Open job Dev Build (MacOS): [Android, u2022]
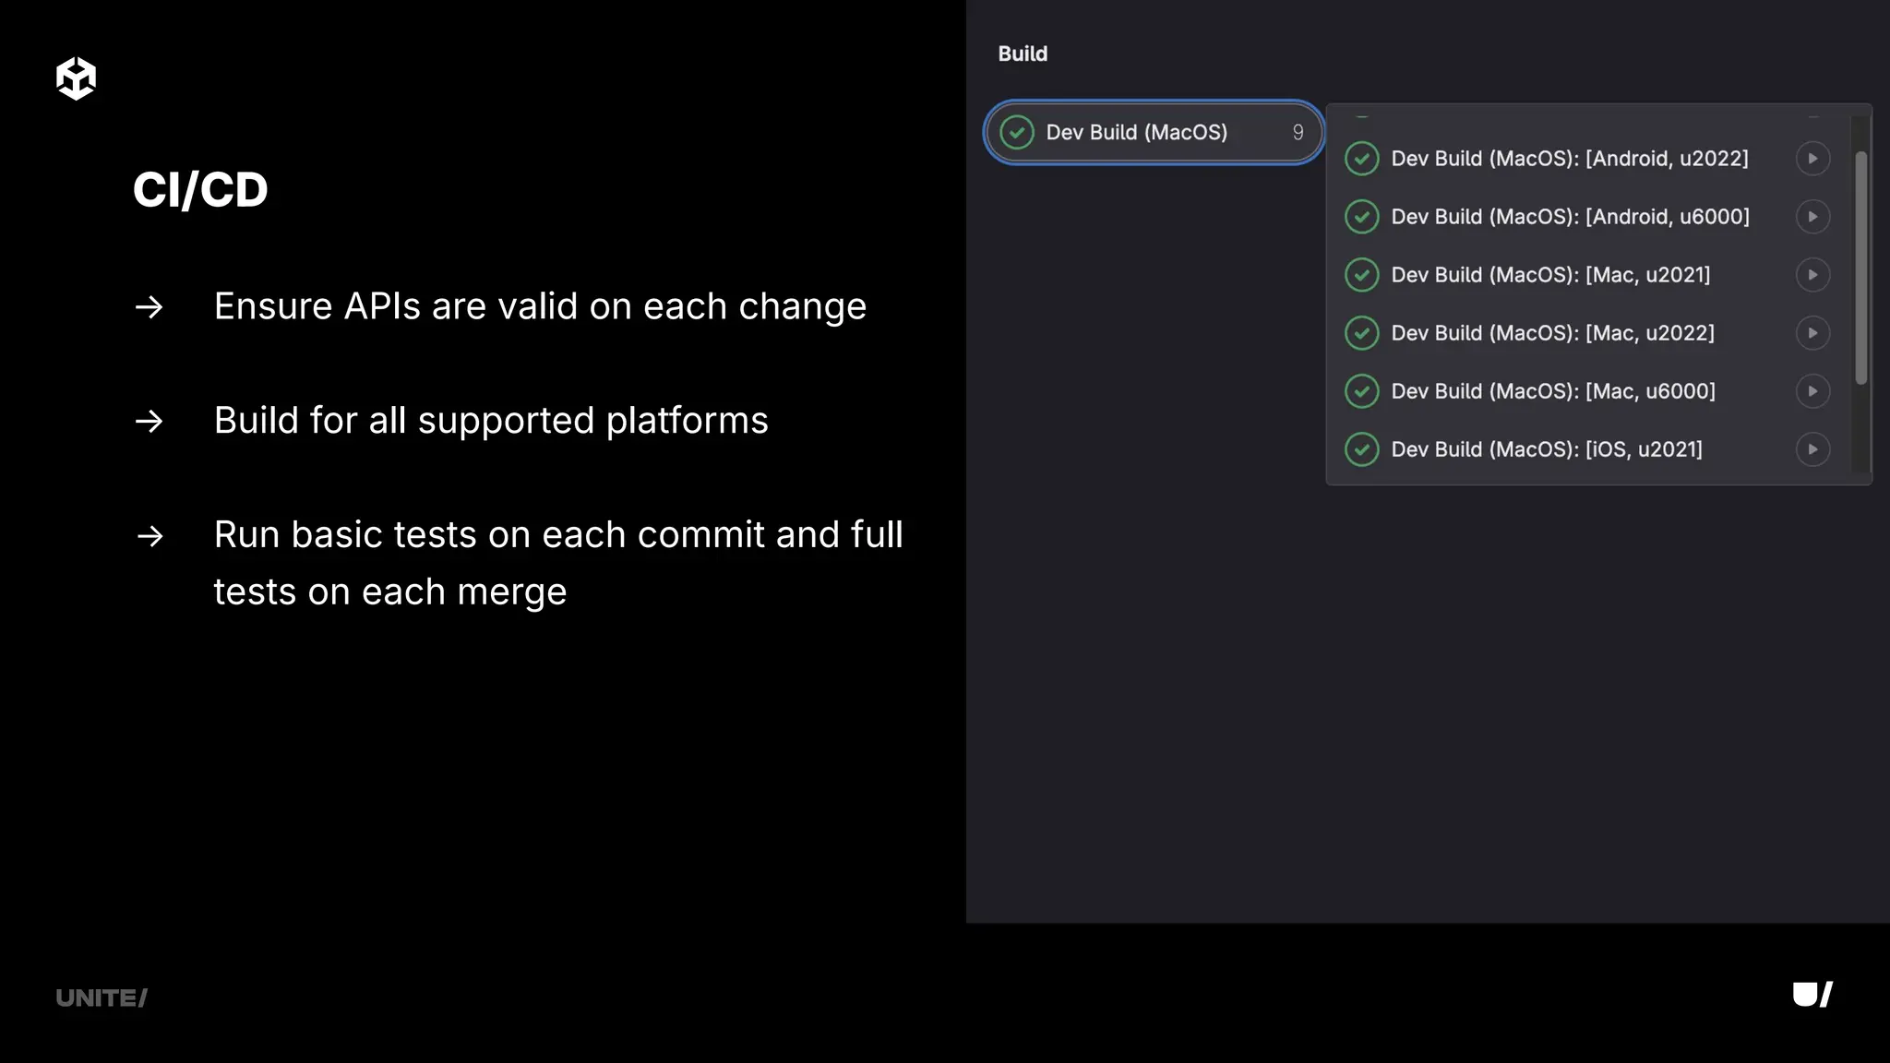The height and width of the screenshot is (1063, 1890). (1570, 159)
